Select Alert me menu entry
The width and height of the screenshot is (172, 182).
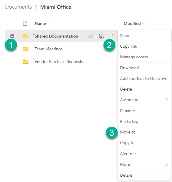pyautogui.click(x=144, y=154)
